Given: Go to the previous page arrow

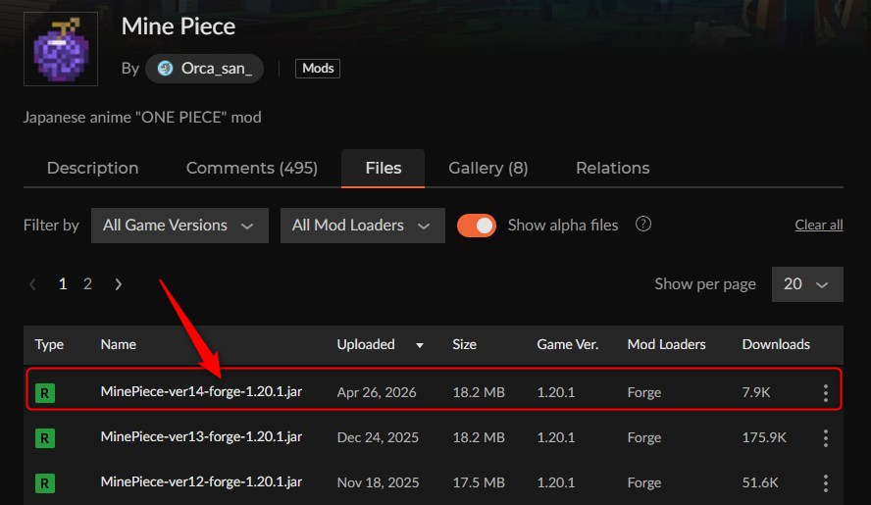Looking at the screenshot, I should pos(32,284).
